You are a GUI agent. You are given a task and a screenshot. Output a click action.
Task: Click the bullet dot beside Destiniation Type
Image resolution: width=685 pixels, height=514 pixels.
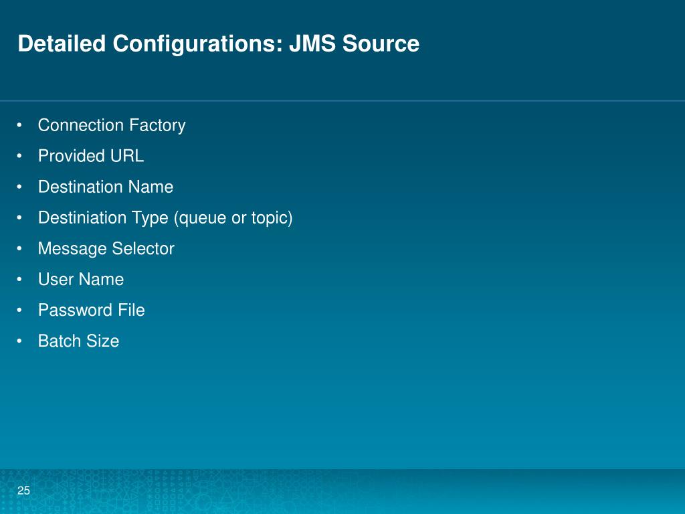pyautogui.click(x=22, y=218)
